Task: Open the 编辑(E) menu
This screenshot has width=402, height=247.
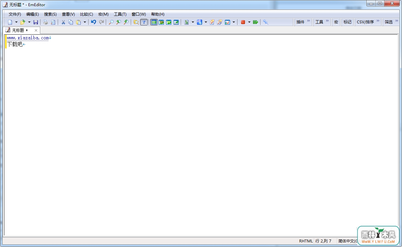Action: point(32,14)
